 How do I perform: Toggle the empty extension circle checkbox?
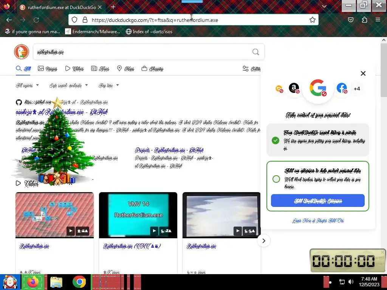pyautogui.click(x=276, y=179)
